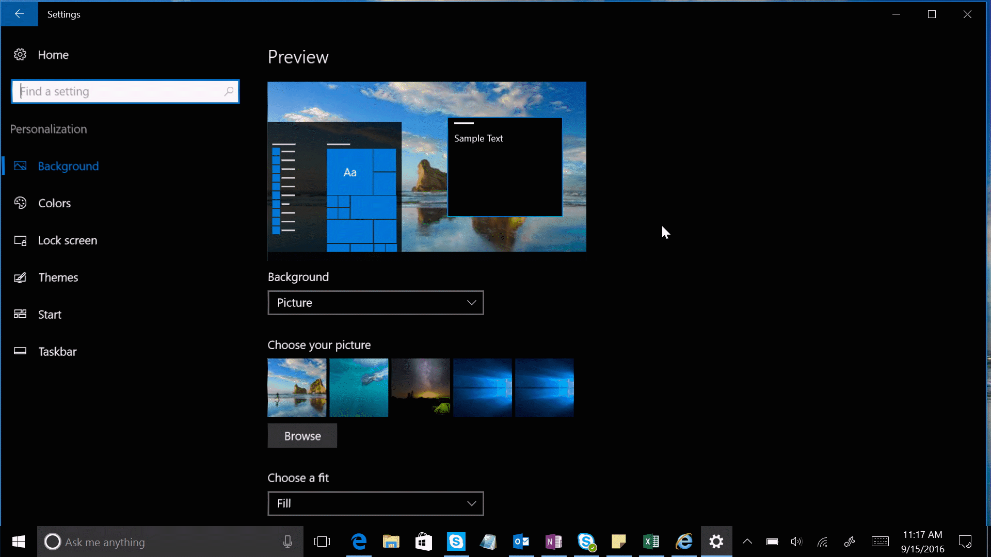Open Colors personalization settings
Viewport: 991px width, 557px height.
[54, 203]
